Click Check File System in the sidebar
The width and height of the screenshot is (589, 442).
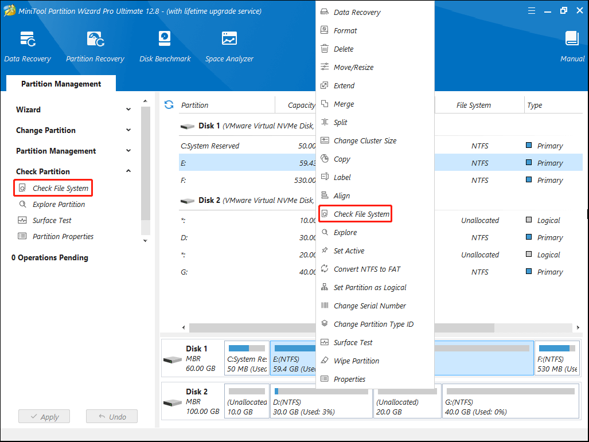tap(53, 188)
